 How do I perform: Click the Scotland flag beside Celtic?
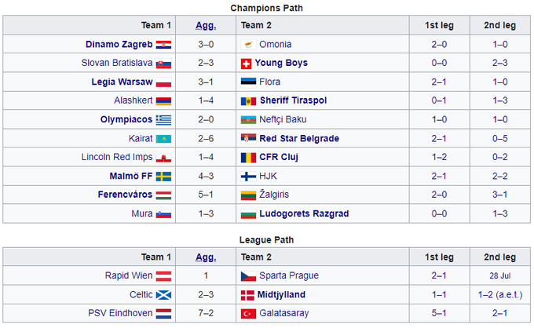163,295
